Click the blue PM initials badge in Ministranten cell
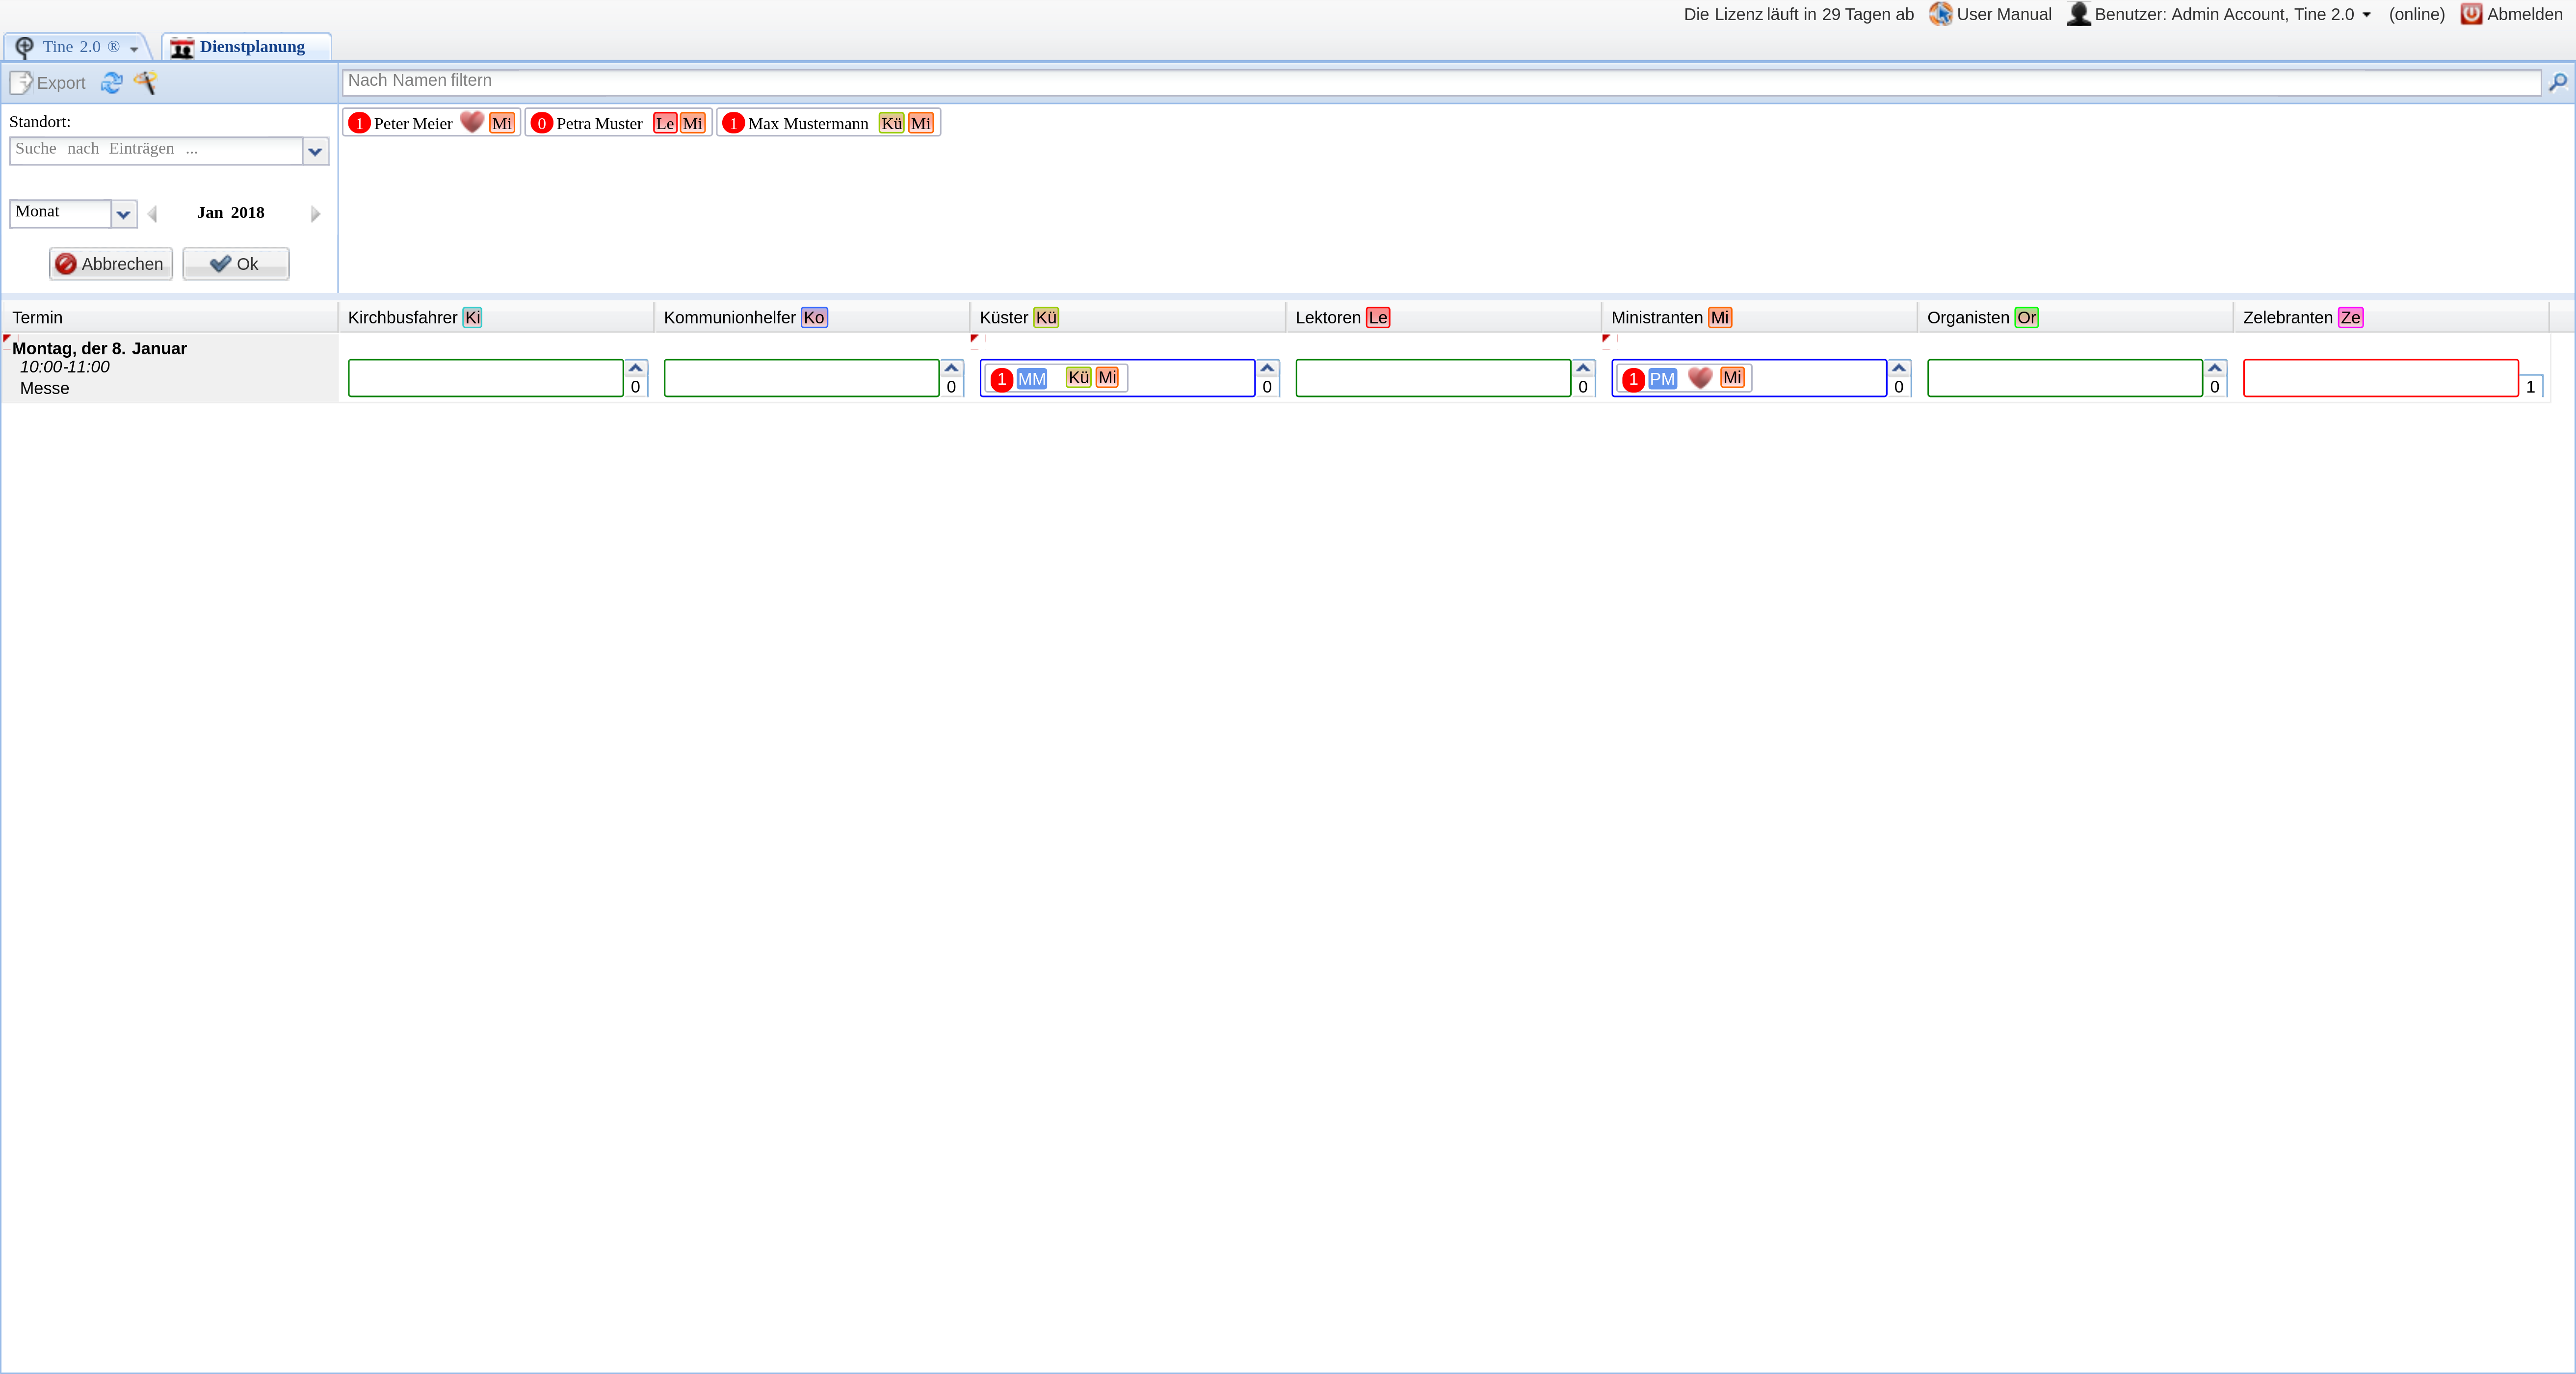2576x1374 pixels. (x=1662, y=379)
